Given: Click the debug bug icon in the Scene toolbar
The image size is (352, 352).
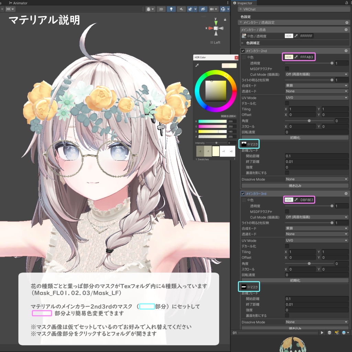Looking at the screenshot, I should coord(149,9).
